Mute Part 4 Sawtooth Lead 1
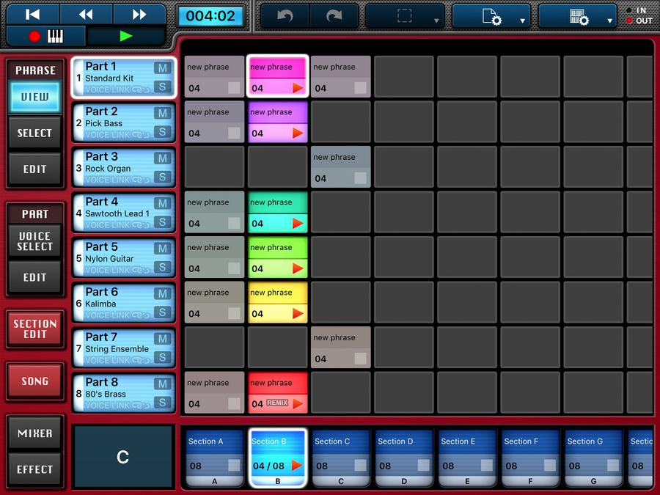 [162, 203]
